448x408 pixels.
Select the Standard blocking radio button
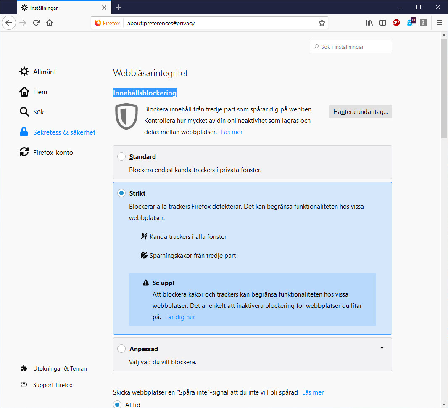(121, 156)
